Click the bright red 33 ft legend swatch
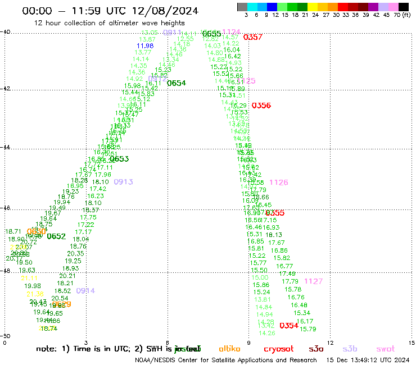Viewport: 416px width, 365px height. pos(343,7)
